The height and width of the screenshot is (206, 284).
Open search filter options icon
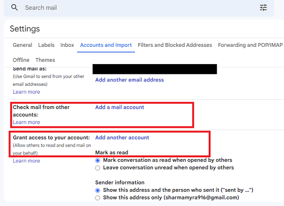pos(263,7)
